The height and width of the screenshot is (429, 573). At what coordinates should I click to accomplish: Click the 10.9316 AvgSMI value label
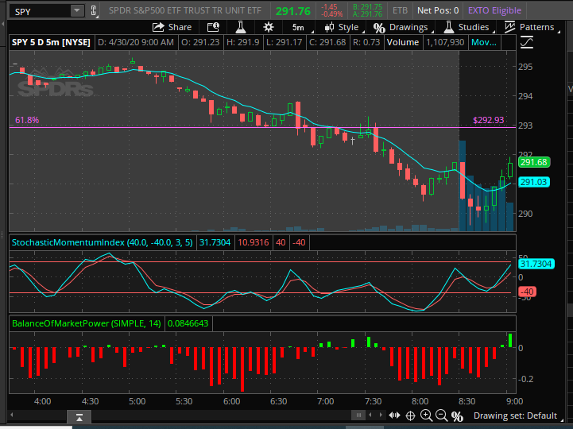253,242
